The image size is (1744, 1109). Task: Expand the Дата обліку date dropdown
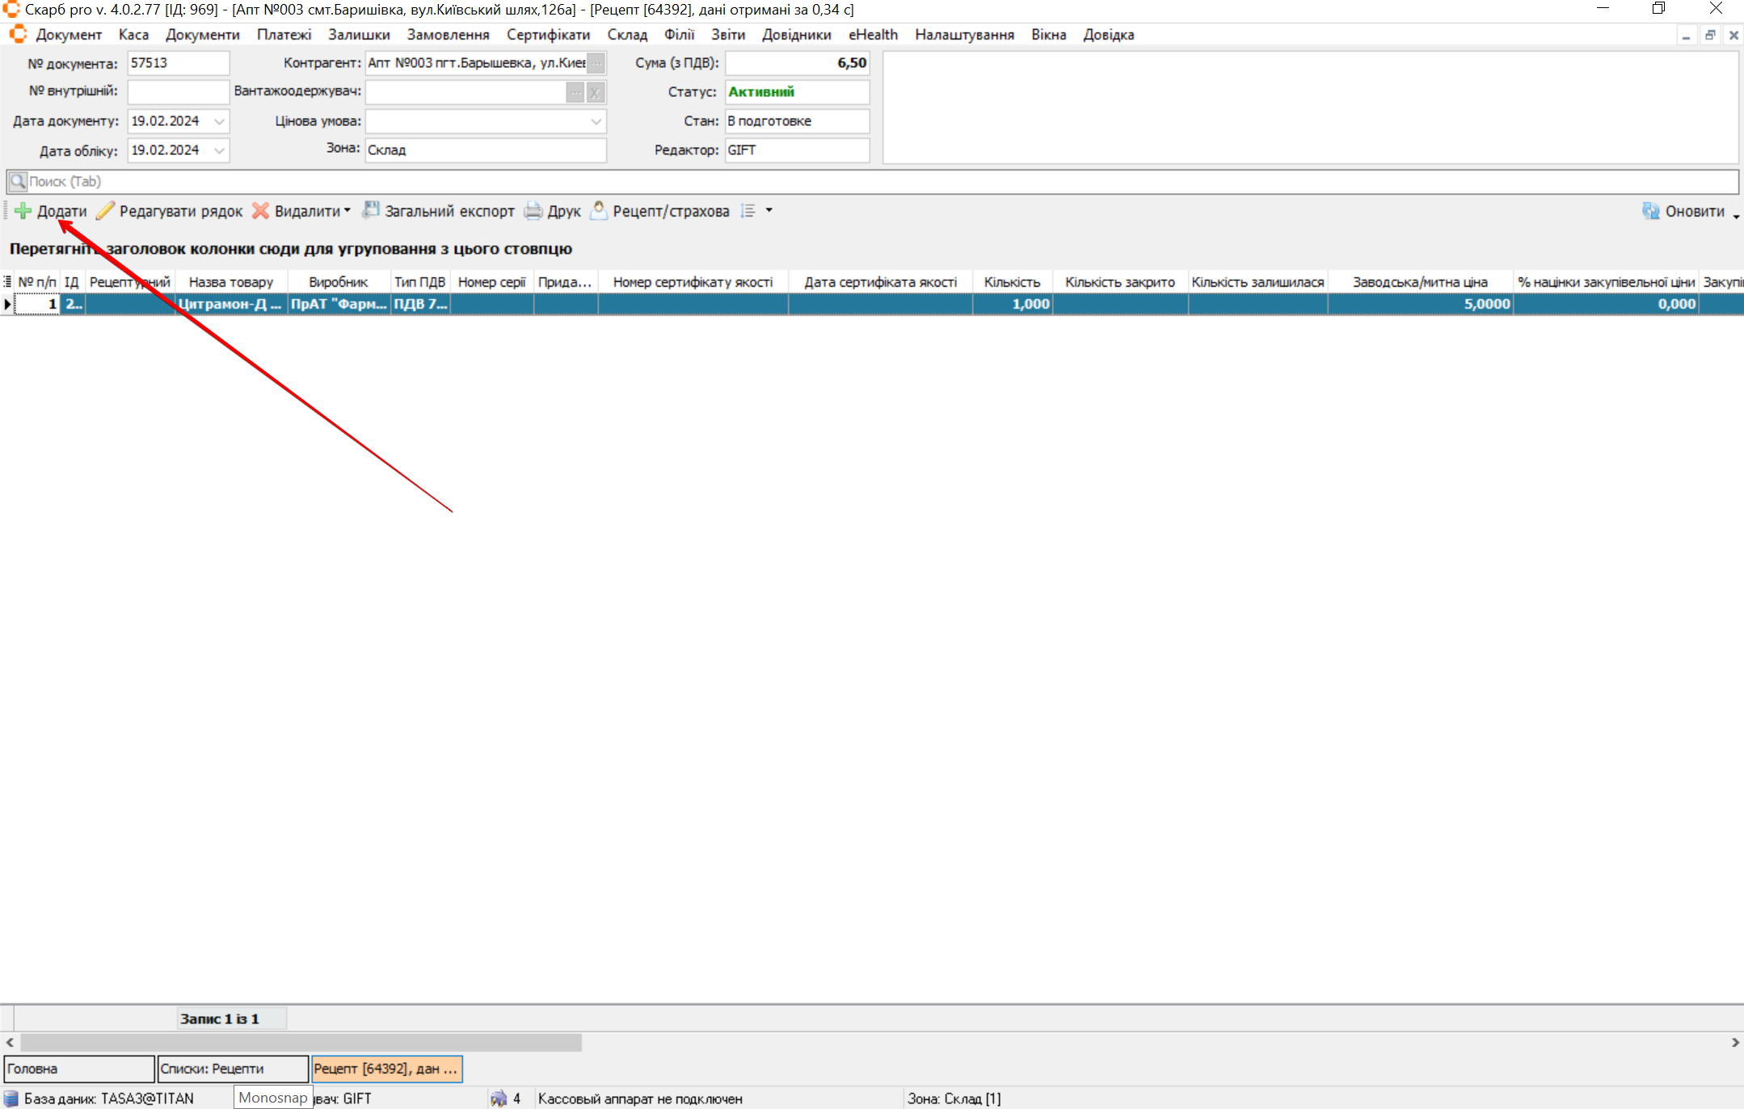click(x=219, y=150)
